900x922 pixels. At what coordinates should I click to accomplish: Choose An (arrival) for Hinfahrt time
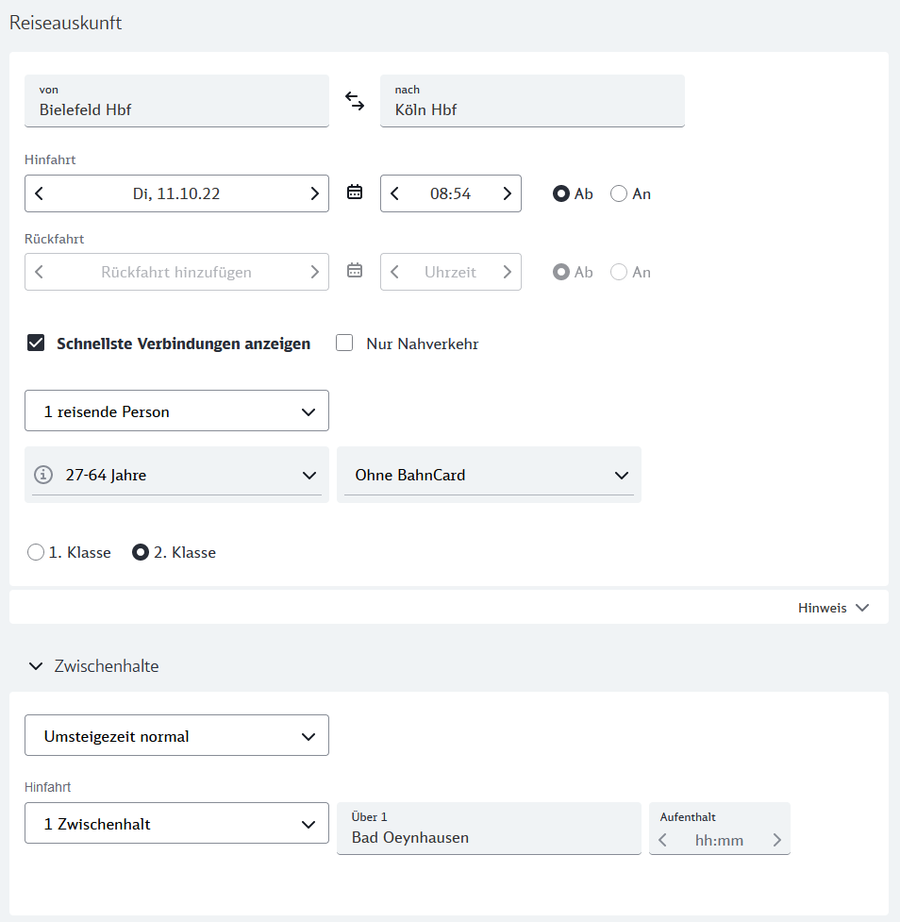click(x=620, y=193)
